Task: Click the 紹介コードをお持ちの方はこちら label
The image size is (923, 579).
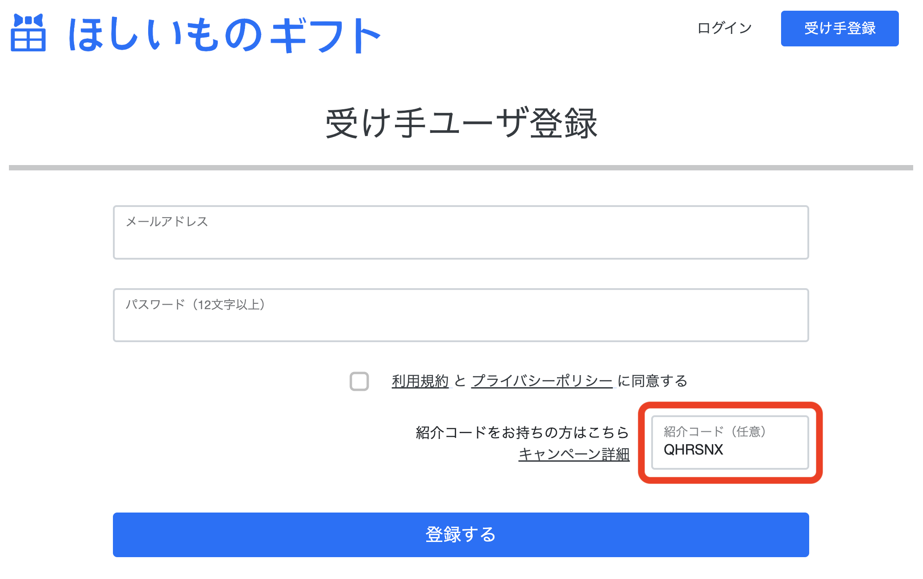Action: (522, 432)
